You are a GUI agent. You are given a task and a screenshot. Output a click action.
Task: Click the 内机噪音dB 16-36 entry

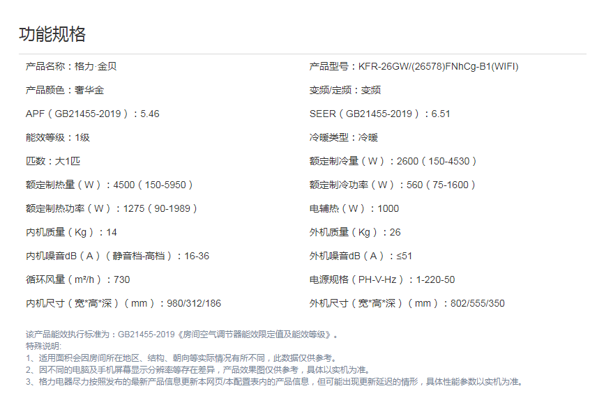[x=117, y=256]
